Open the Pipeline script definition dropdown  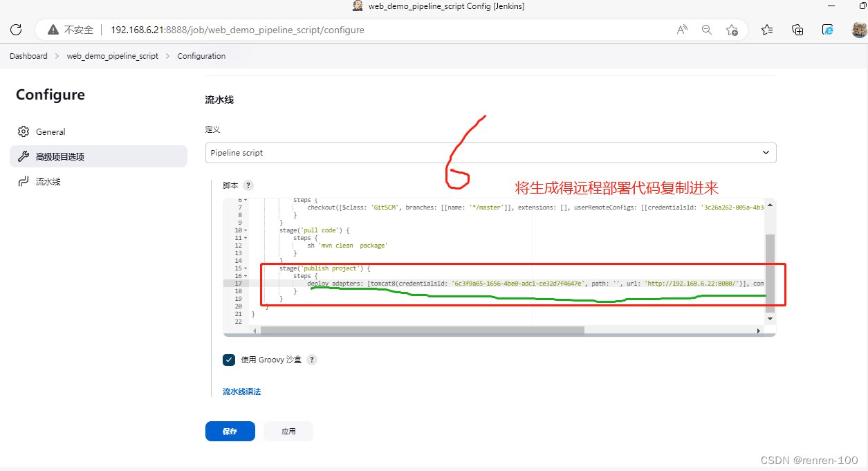[491, 152]
